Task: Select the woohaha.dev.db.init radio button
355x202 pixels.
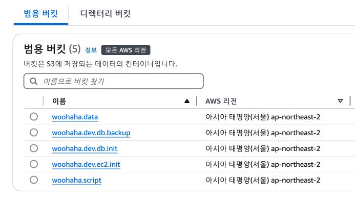Action: click(34, 148)
